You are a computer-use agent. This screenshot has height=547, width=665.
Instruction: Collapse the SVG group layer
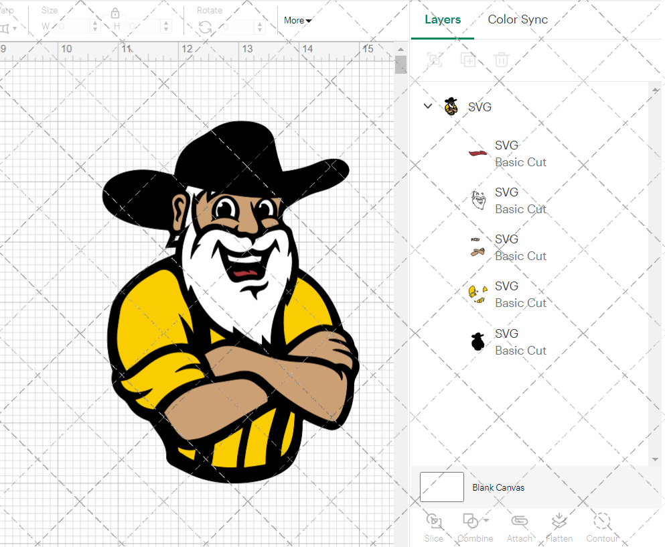click(428, 106)
